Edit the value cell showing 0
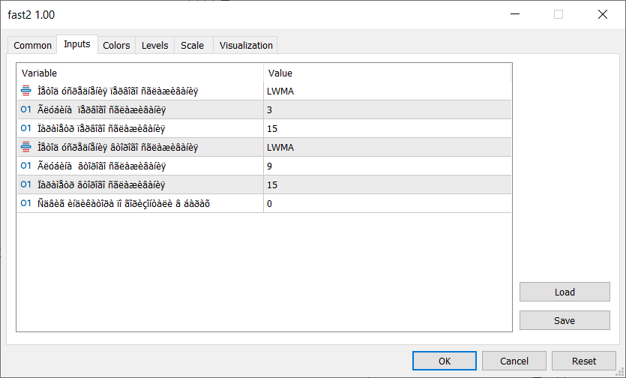This screenshot has height=378, width=626. click(x=388, y=204)
